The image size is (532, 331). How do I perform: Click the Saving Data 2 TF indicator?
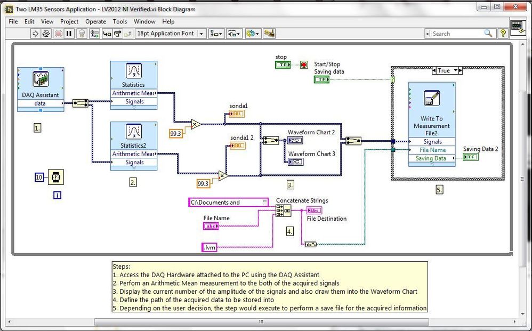coord(471,157)
